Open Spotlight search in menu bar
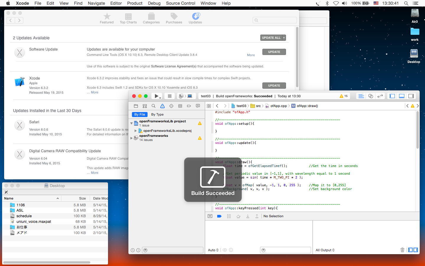The image size is (425, 266). tap(406, 3)
